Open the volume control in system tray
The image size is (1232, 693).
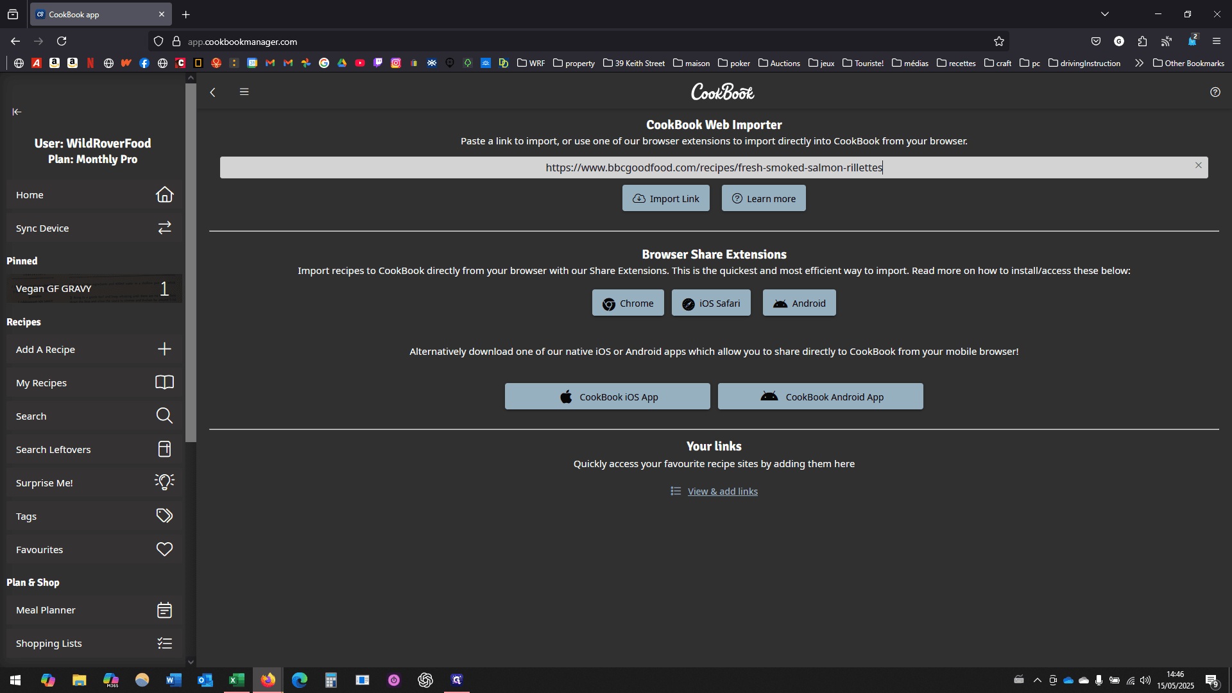coord(1145,680)
